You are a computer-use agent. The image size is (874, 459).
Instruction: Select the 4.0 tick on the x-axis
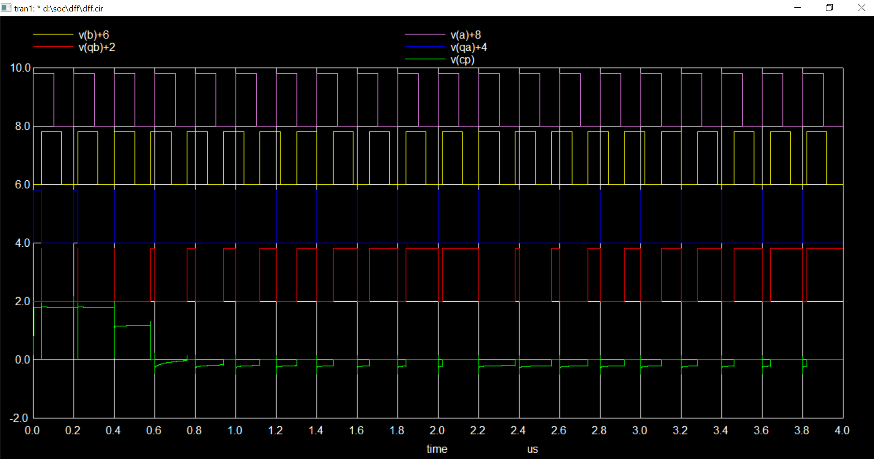pyautogui.click(x=842, y=430)
